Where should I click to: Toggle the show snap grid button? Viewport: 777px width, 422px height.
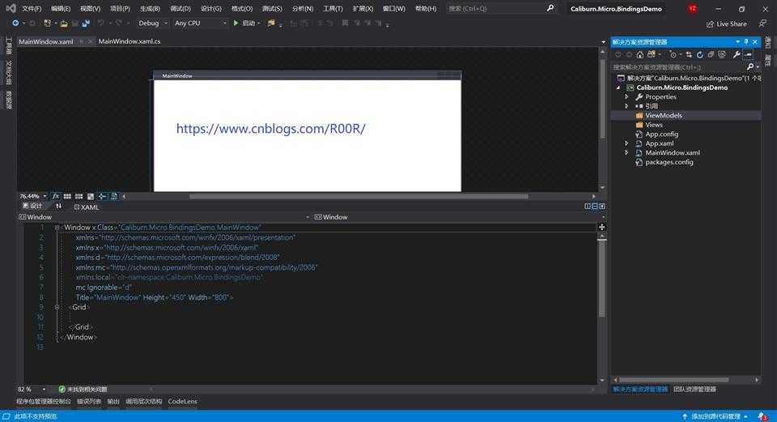67,196
